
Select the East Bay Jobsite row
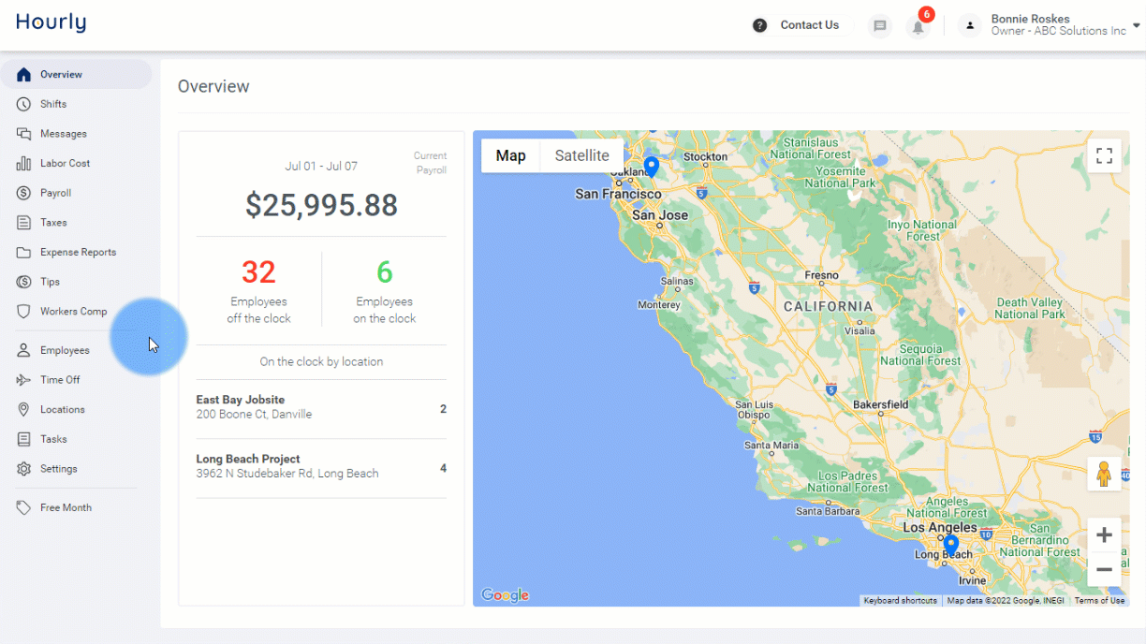(321, 408)
